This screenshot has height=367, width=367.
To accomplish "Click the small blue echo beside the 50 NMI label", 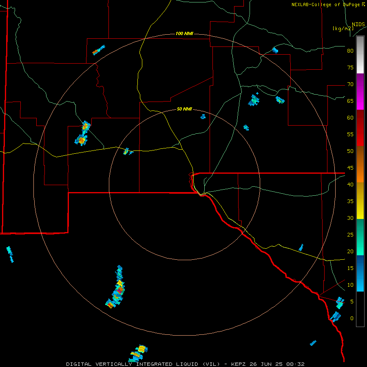I will coord(203,117).
